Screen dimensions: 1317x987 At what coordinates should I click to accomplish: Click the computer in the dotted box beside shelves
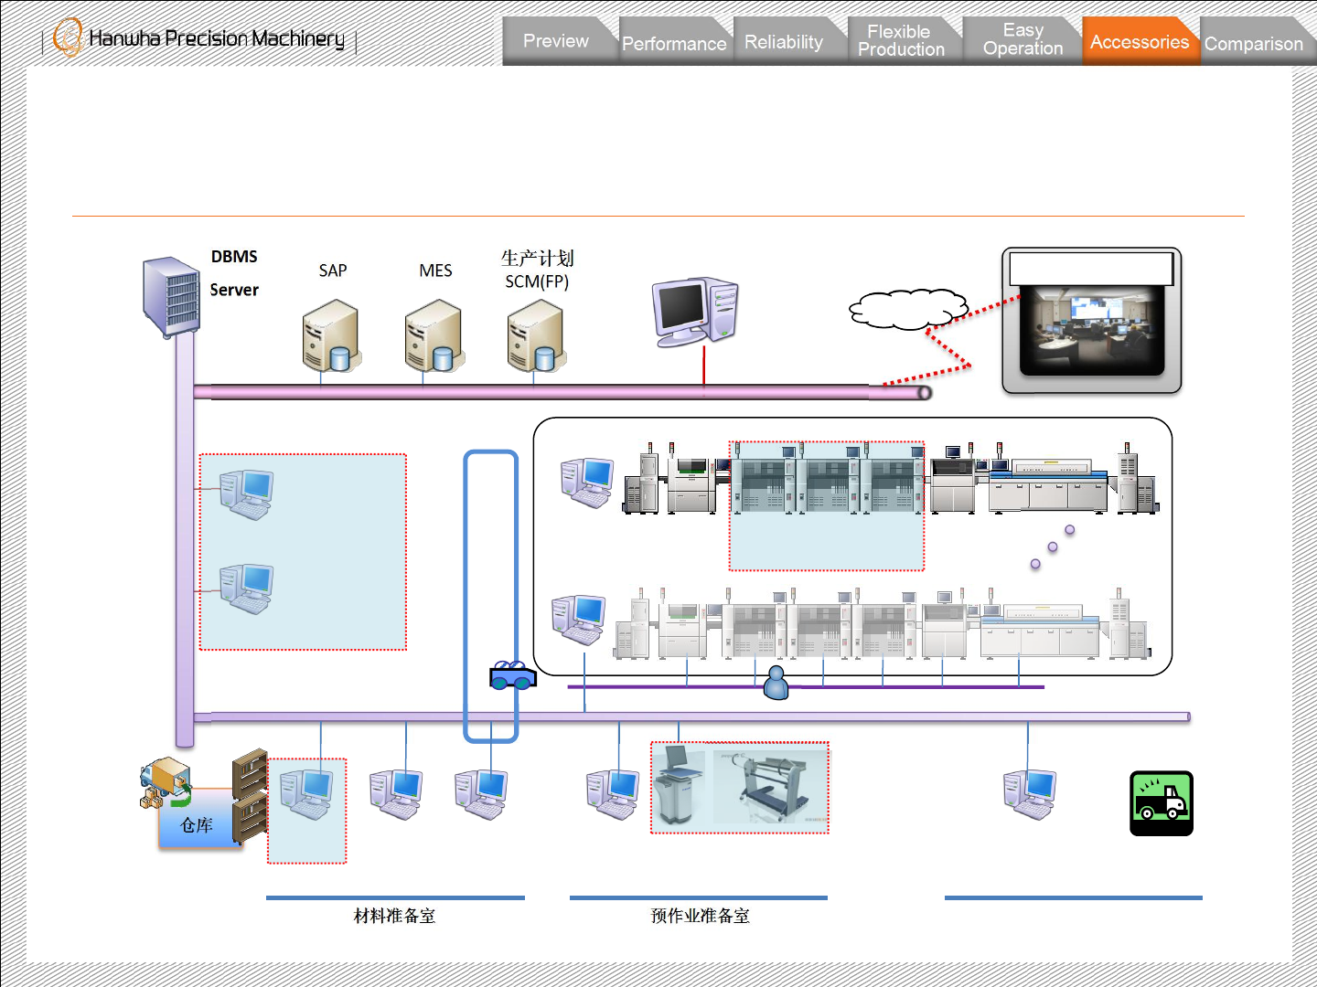point(307,794)
